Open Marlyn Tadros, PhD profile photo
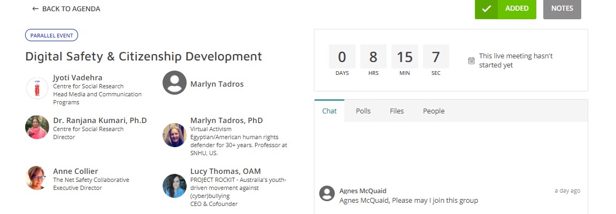Image resolution: width=616 pixels, height=214 pixels. [174, 135]
